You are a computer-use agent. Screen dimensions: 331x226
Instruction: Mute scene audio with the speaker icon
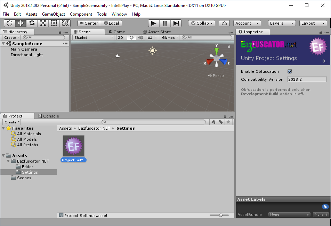[x=140, y=37]
